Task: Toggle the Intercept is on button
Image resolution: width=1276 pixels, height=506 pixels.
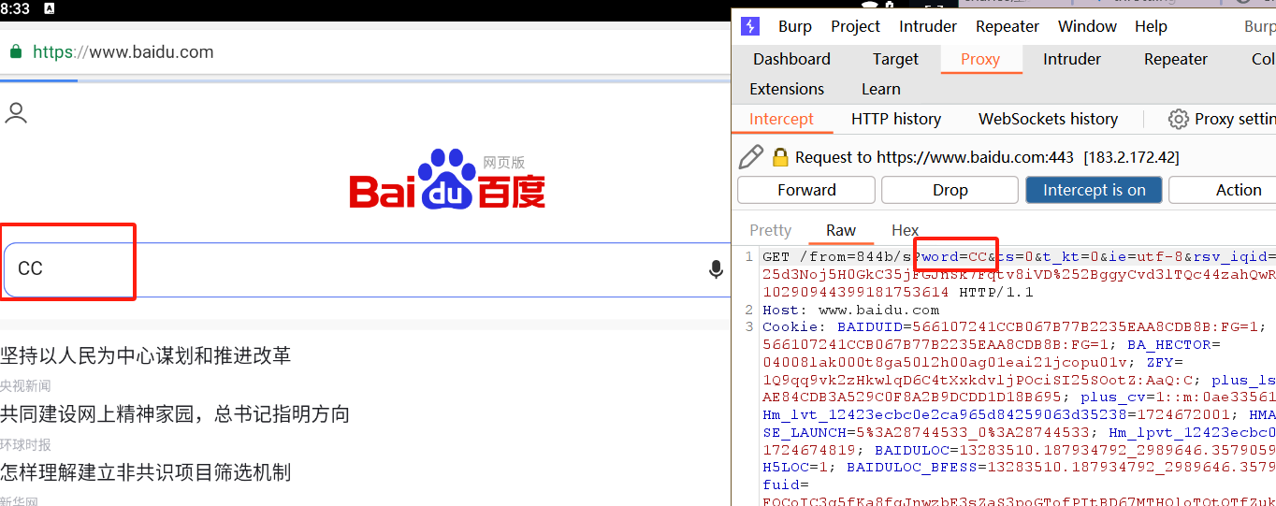Action: point(1094,190)
